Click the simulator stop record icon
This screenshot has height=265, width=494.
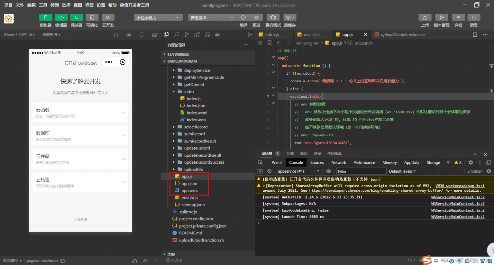[x=129, y=35]
